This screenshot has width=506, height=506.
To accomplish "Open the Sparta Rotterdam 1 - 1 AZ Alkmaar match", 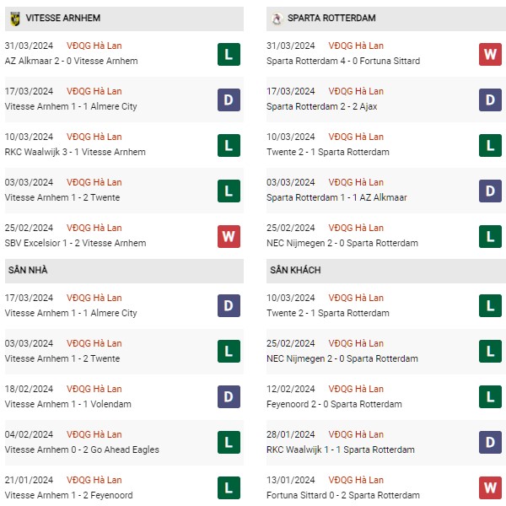I will tap(336, 197).
